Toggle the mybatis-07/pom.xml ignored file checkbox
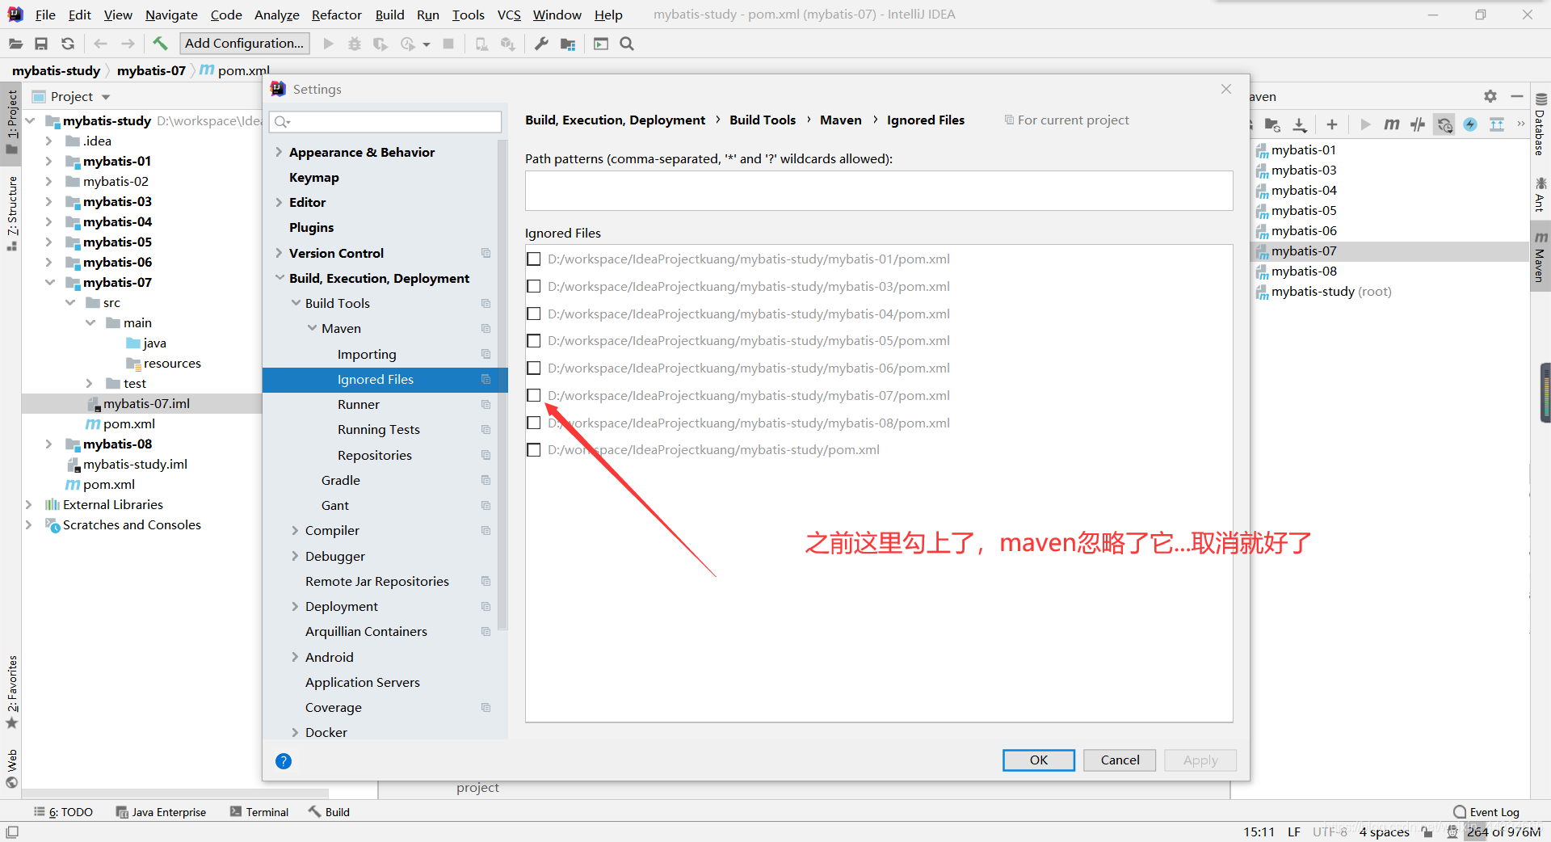The image size is (1551, 842). tap(533, 395)
